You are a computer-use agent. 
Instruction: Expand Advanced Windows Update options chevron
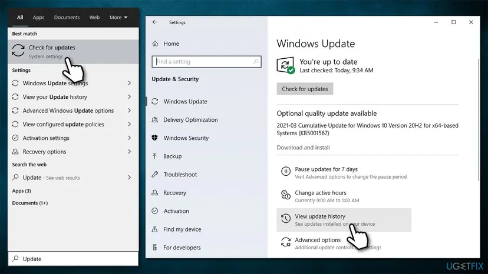(129, 111)
